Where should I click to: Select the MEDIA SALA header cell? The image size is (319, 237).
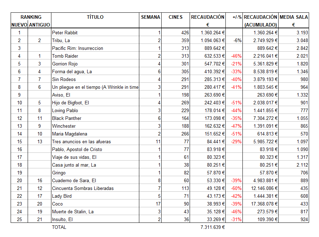293,17
